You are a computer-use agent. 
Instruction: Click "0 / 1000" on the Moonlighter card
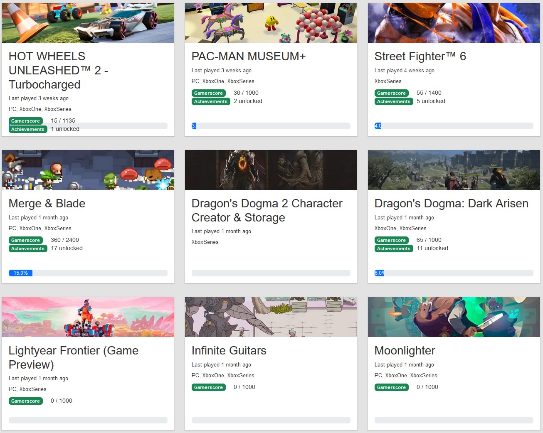pyautogui.click(x=427, y=387)
